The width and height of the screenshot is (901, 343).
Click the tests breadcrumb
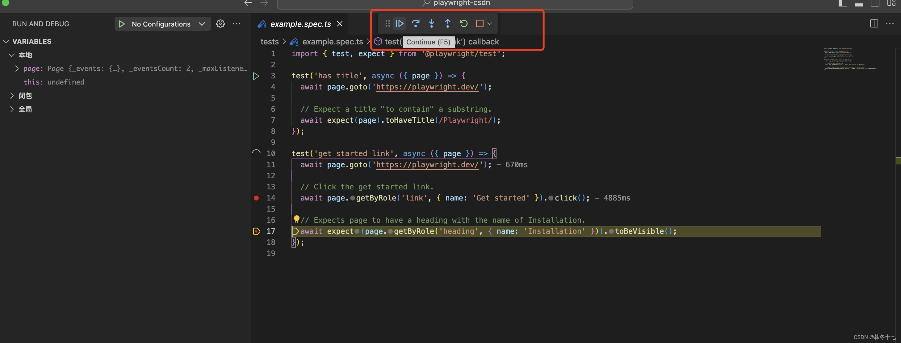coord(269,42)
